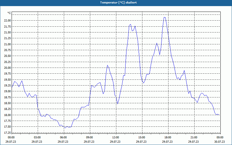The height and width of the screenshot is (145, 232).
Task: Click the 29.07.23 date beneath first 00:00
Action: 11,142
